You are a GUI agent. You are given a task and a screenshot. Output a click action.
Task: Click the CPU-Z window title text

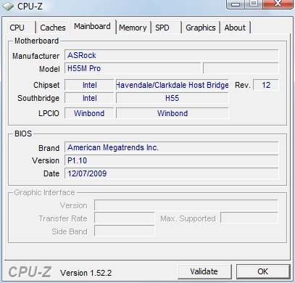coord(30,7)
